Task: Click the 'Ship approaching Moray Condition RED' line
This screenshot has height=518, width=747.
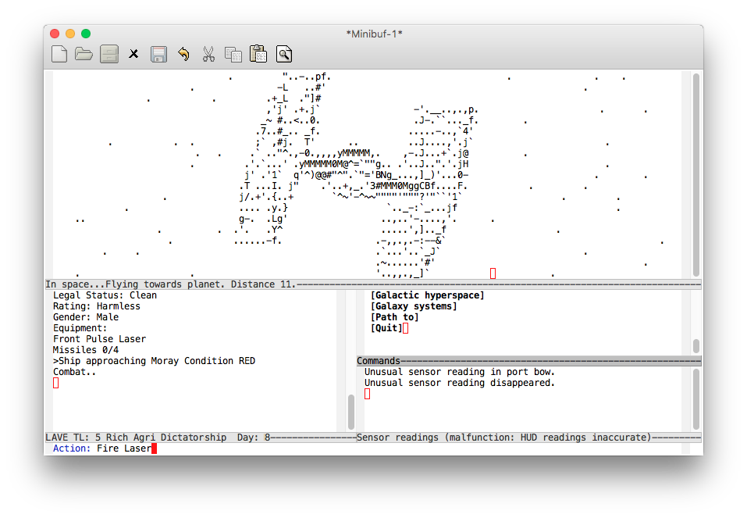Action: pyautogui.click(x=155, y=361)
